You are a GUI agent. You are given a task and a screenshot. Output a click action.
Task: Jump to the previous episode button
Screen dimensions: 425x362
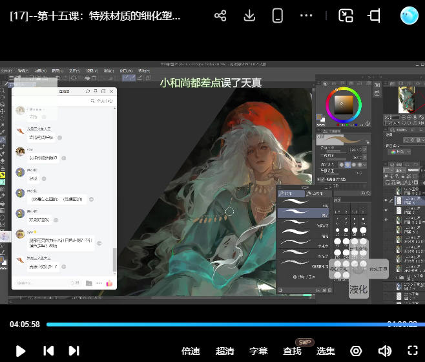(x=48, y=351)
